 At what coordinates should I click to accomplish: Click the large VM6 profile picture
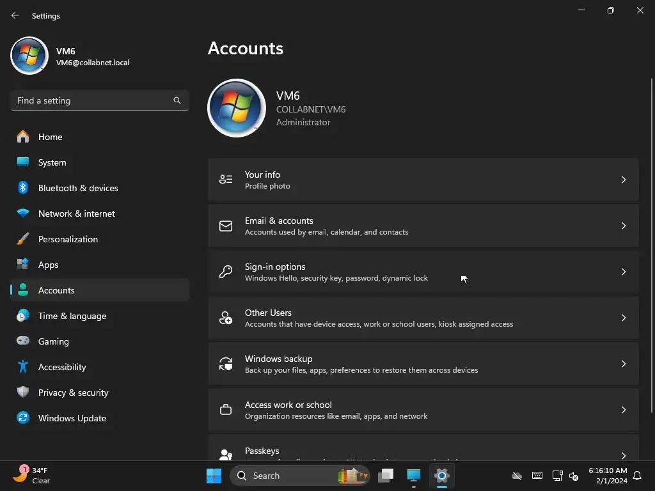tap(237, 107)
